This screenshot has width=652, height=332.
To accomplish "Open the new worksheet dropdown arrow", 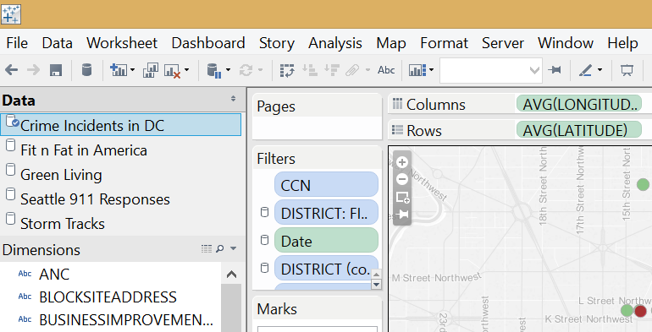I will [132, 70].
